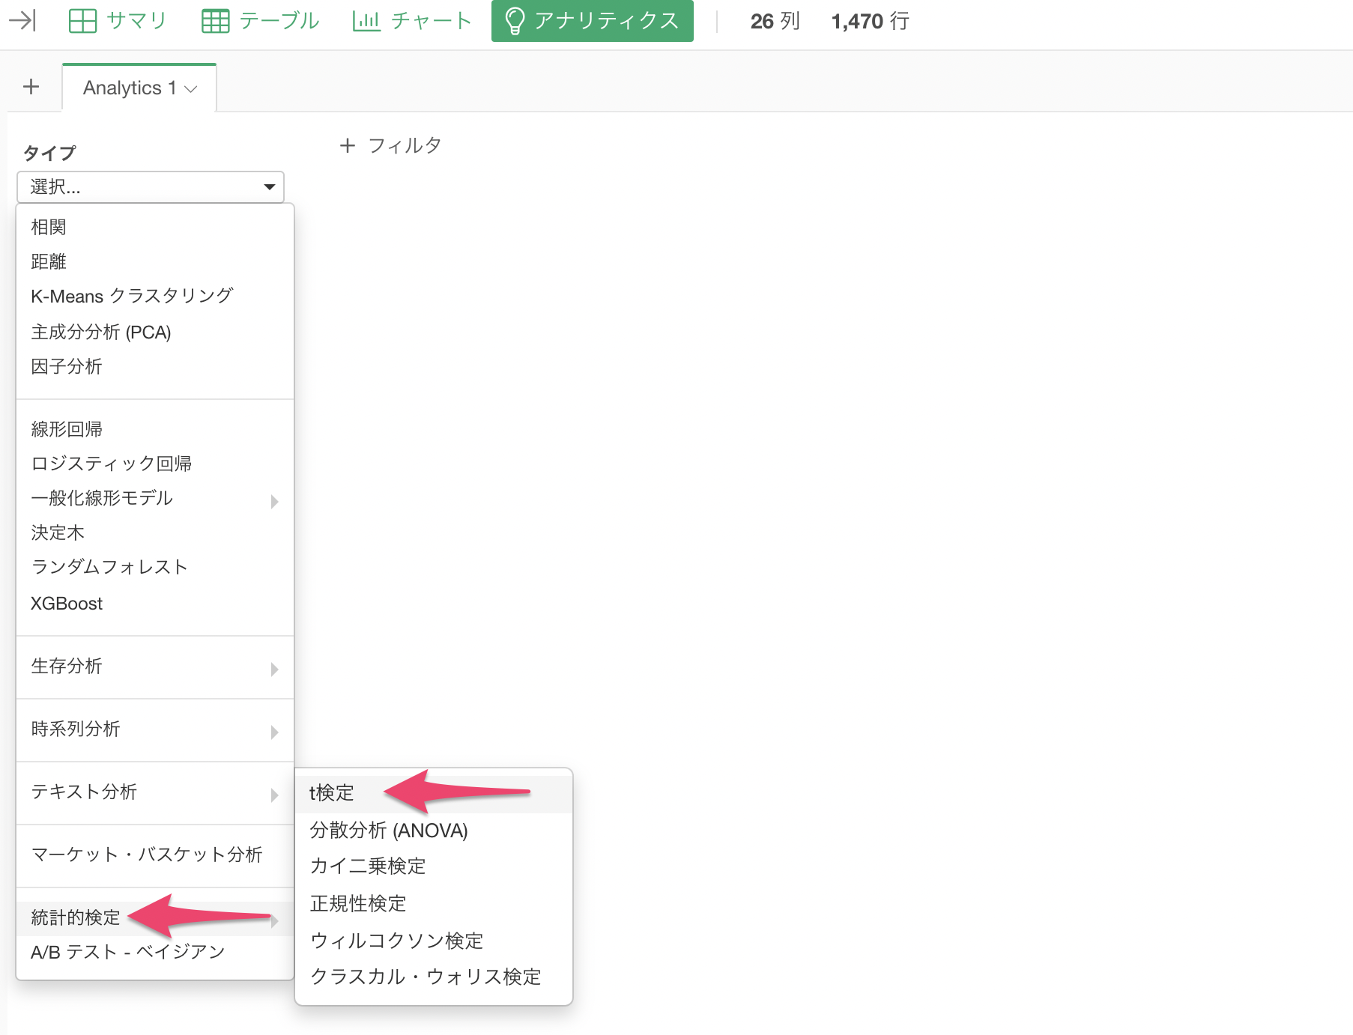This screenshot has height=1035, width=1353.
Task: Open the タイプ 選択... dropdown
Action: point(151,186)
